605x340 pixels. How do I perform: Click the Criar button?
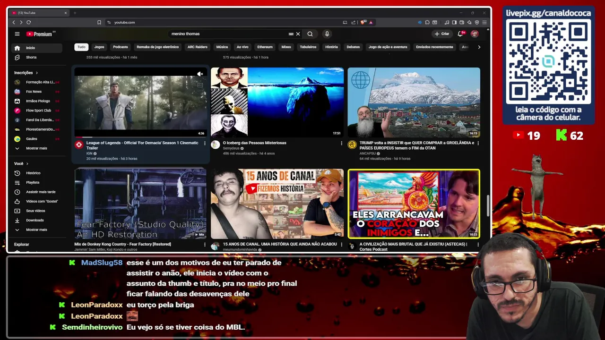442,34
